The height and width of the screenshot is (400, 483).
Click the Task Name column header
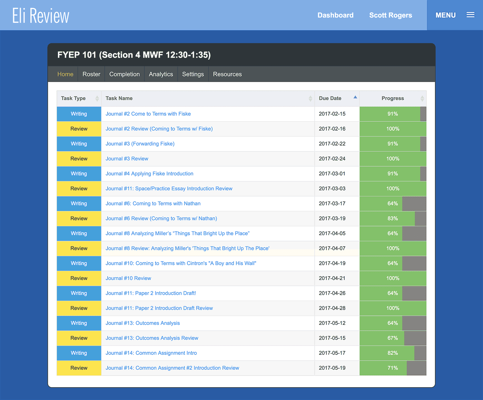click(x=208, y=99)
